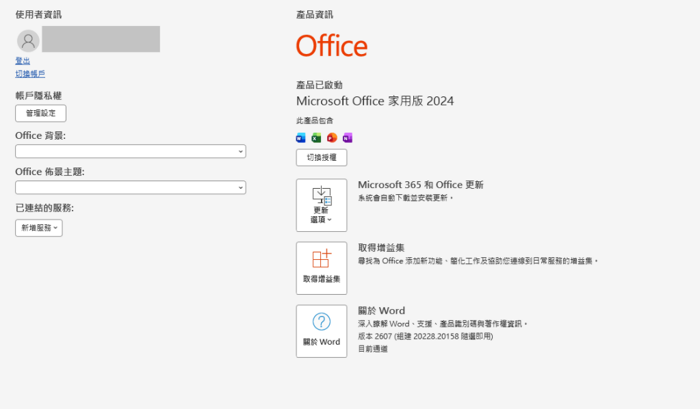Click the 目前通道 text
700x409 pixels.
click(373, 349)
